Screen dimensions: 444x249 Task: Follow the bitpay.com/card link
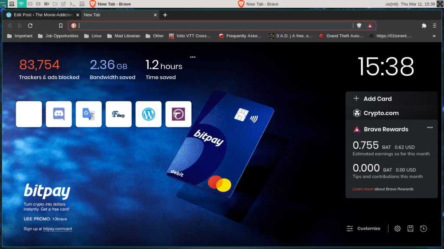58,229
